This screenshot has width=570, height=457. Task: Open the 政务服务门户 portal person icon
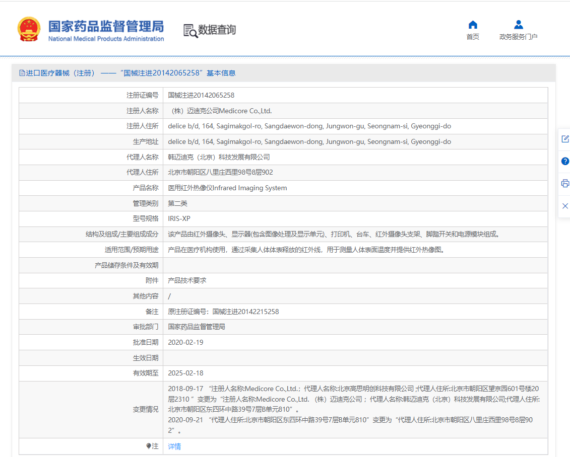tap(518, 29)
